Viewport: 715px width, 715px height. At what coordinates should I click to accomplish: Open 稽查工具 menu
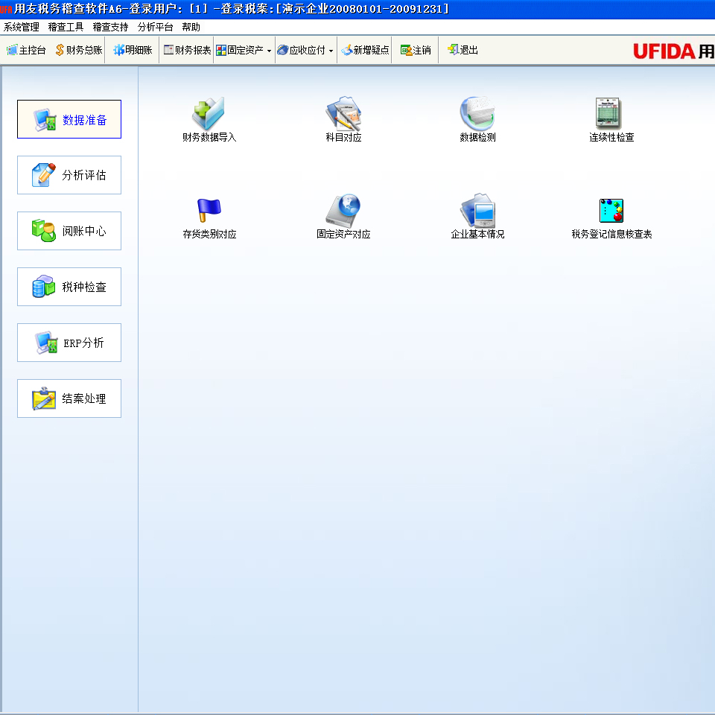(66, 27)
